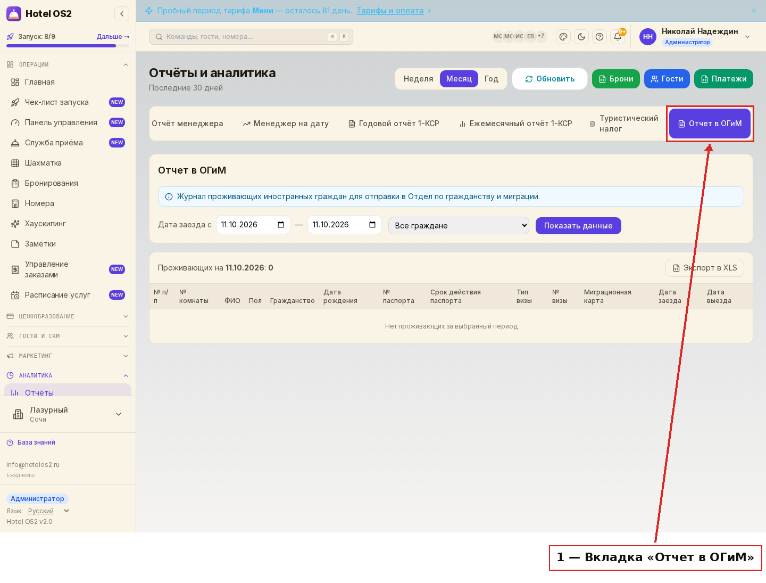Collapse sidebar with the arrow button
Image resolution: width=766 pixels, height=583 pixels.
122,14
